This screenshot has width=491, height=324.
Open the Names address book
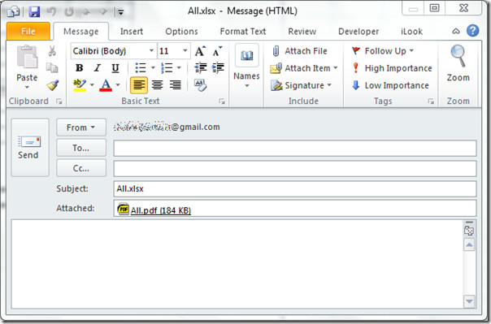click(x=246, y=67)
